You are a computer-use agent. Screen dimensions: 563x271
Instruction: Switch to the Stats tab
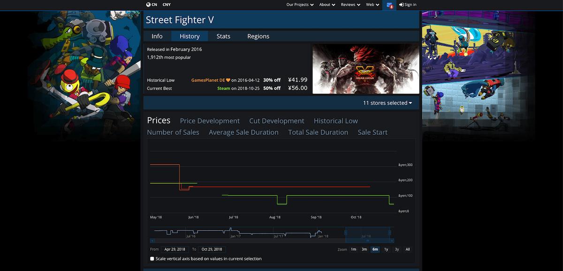tap(223, 36)
